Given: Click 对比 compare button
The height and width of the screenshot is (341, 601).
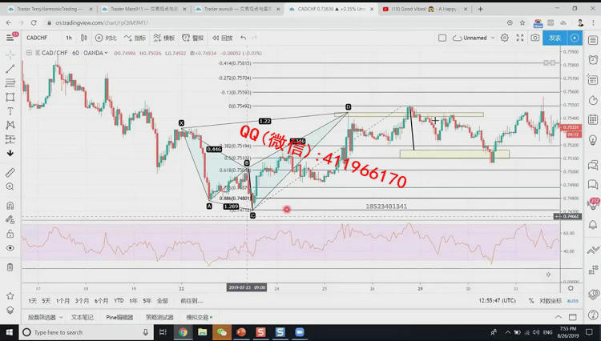Looking at the screenshot, I should click(106, 38).
